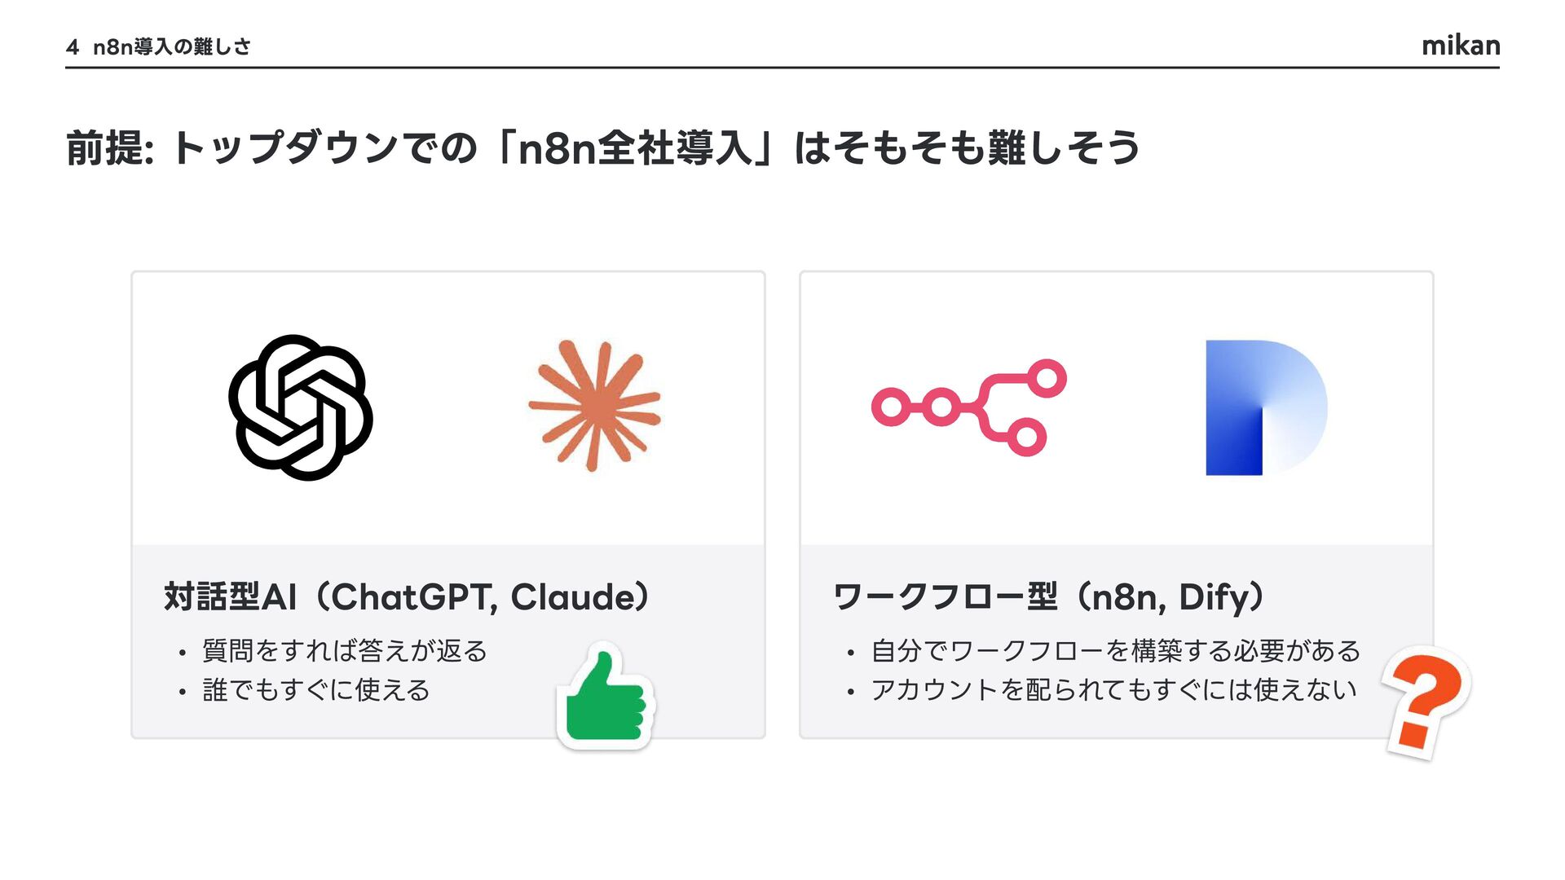Click the green thumbs-up sticker
This screenshot has height=880, width=1565.
606,697
